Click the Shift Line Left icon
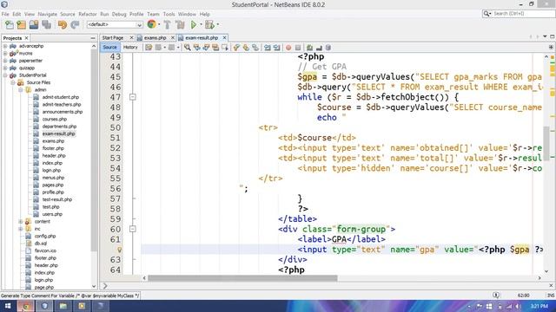 [268, 48]
